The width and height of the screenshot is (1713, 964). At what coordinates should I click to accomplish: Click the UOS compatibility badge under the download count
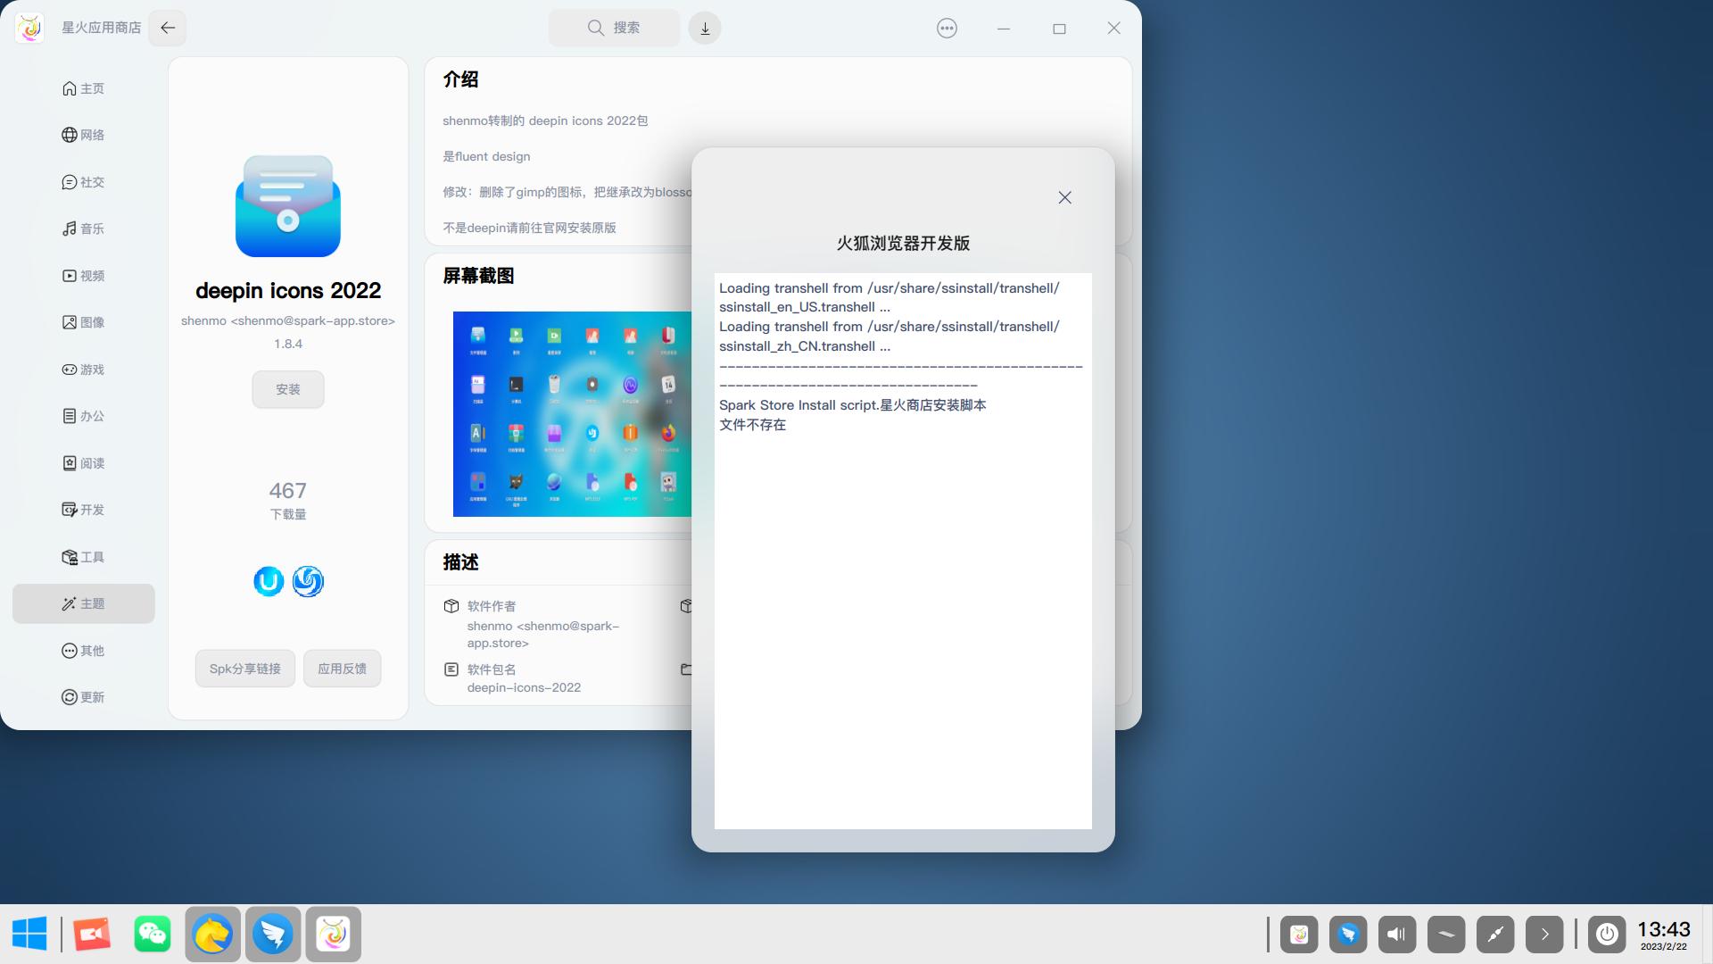point(269,581)
